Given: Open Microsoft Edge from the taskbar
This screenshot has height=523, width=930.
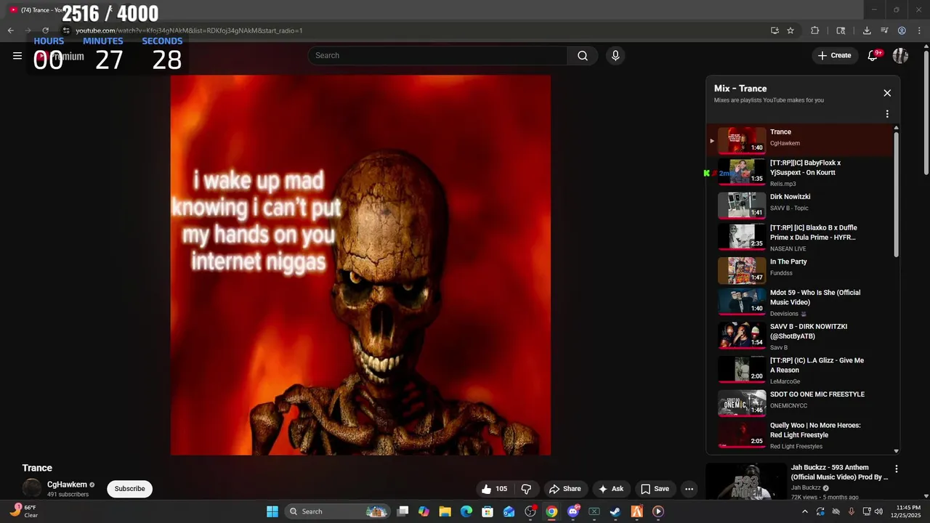Looking at the screenshot, I should [466, 511].
